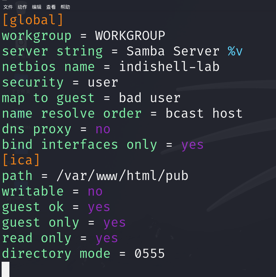Click the 'no' value of dns proxy

(x=103, y=129)
